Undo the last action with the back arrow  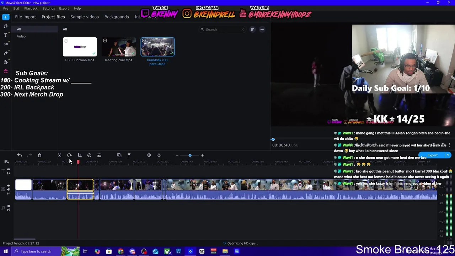20,155
